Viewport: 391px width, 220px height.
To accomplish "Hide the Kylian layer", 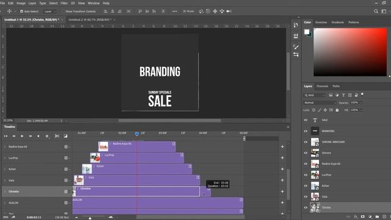I will click(305, 186).
